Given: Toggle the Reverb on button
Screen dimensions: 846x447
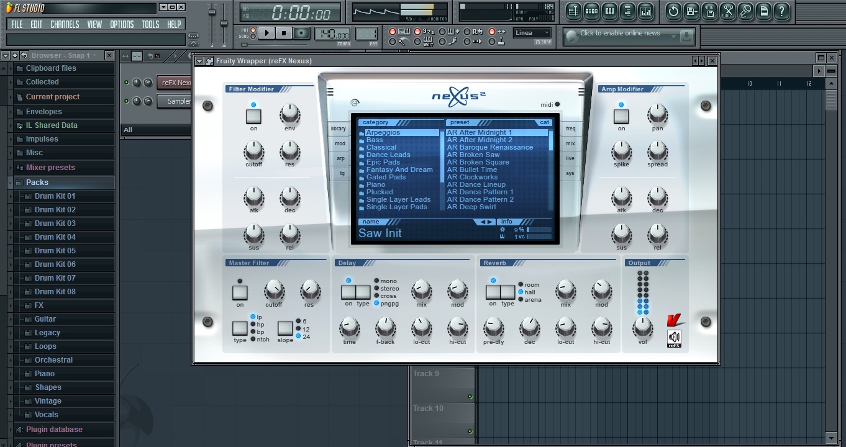Looking at the screenshot, I should pyautogui.click(x=493, y=292).
